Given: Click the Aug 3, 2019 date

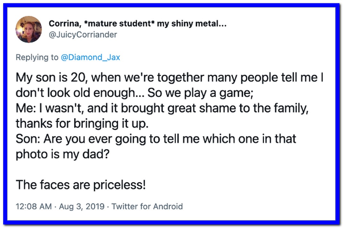Looking at the screenshot, I should [x=82, y=206].
